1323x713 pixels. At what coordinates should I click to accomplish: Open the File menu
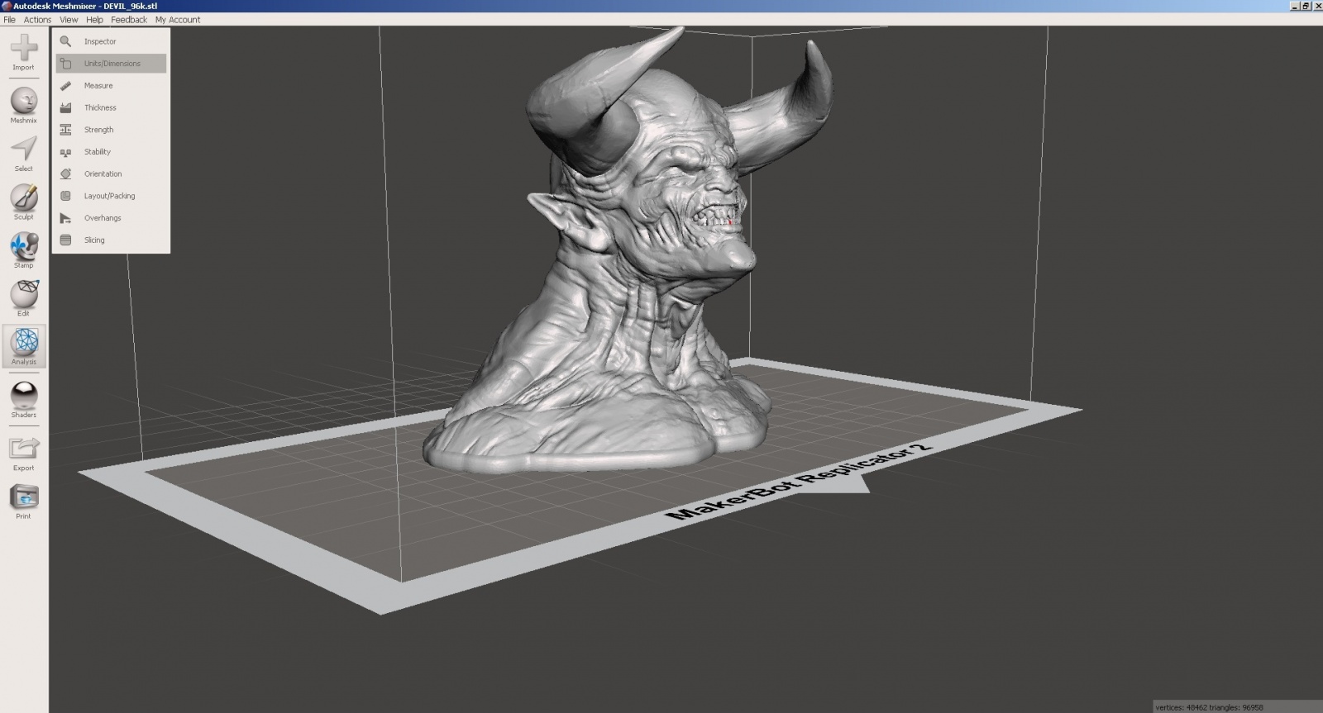(9, 20)
